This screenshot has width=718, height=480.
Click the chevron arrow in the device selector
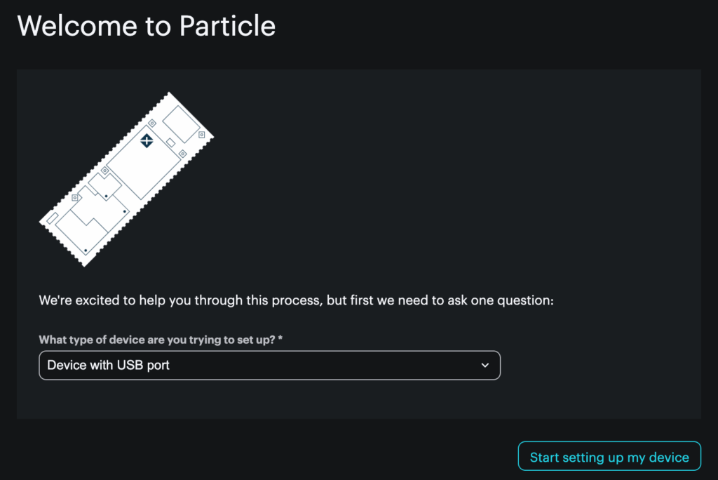pyautogui.click(x=485, y=365)
